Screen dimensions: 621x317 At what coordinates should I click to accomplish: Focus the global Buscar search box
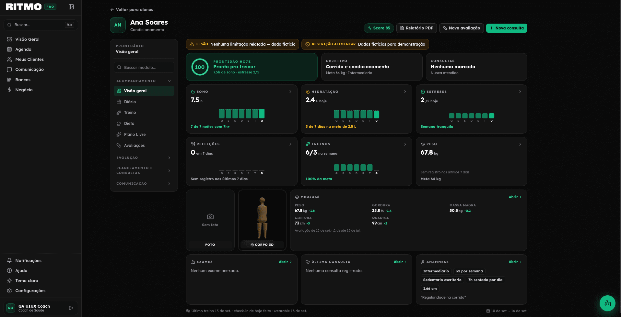pyautogui.click(x=41, y=25)
